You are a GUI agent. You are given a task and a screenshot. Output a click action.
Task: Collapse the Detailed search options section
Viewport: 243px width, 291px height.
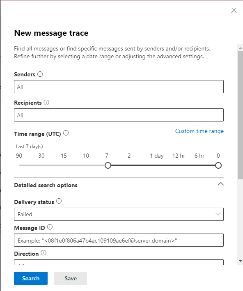[x=221, y=184]
